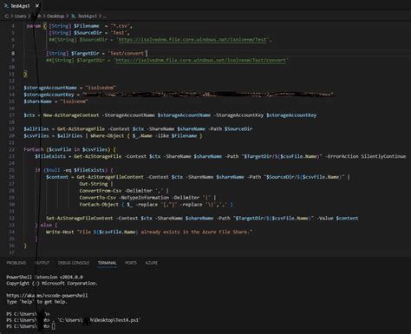This screenshot has height=334, width=411.
Task: Switch to the OUTPUT panel tab
Action: pos(42,263)
